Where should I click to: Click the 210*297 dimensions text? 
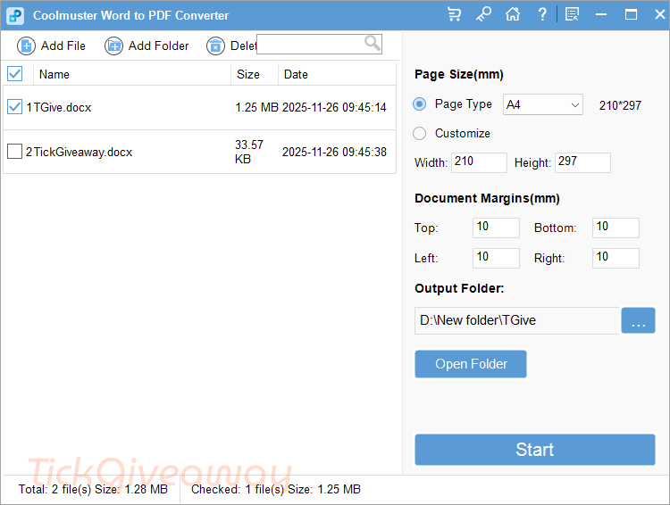click(620, 105)
